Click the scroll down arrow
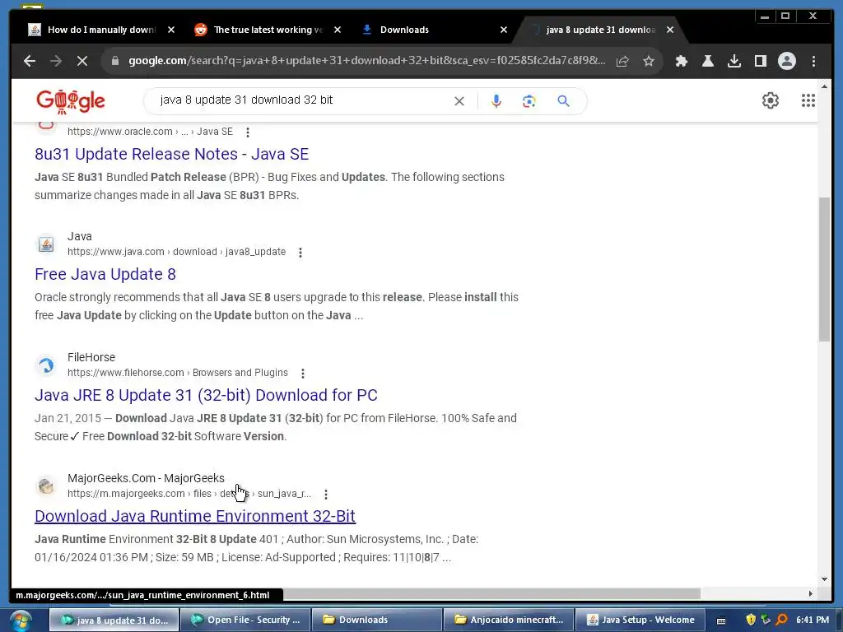This screenshot has width=843, height=632. [x=825, y=579]
